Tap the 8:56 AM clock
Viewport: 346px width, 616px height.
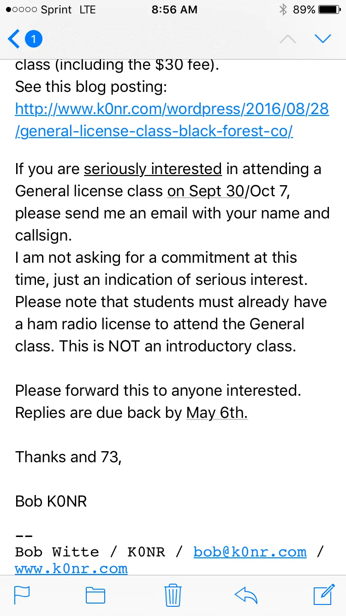(174, 10)
